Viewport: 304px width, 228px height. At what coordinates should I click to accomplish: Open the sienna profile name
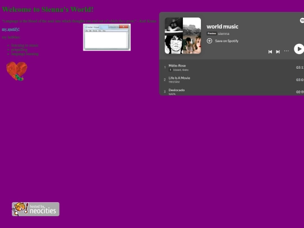click(223, 34)
